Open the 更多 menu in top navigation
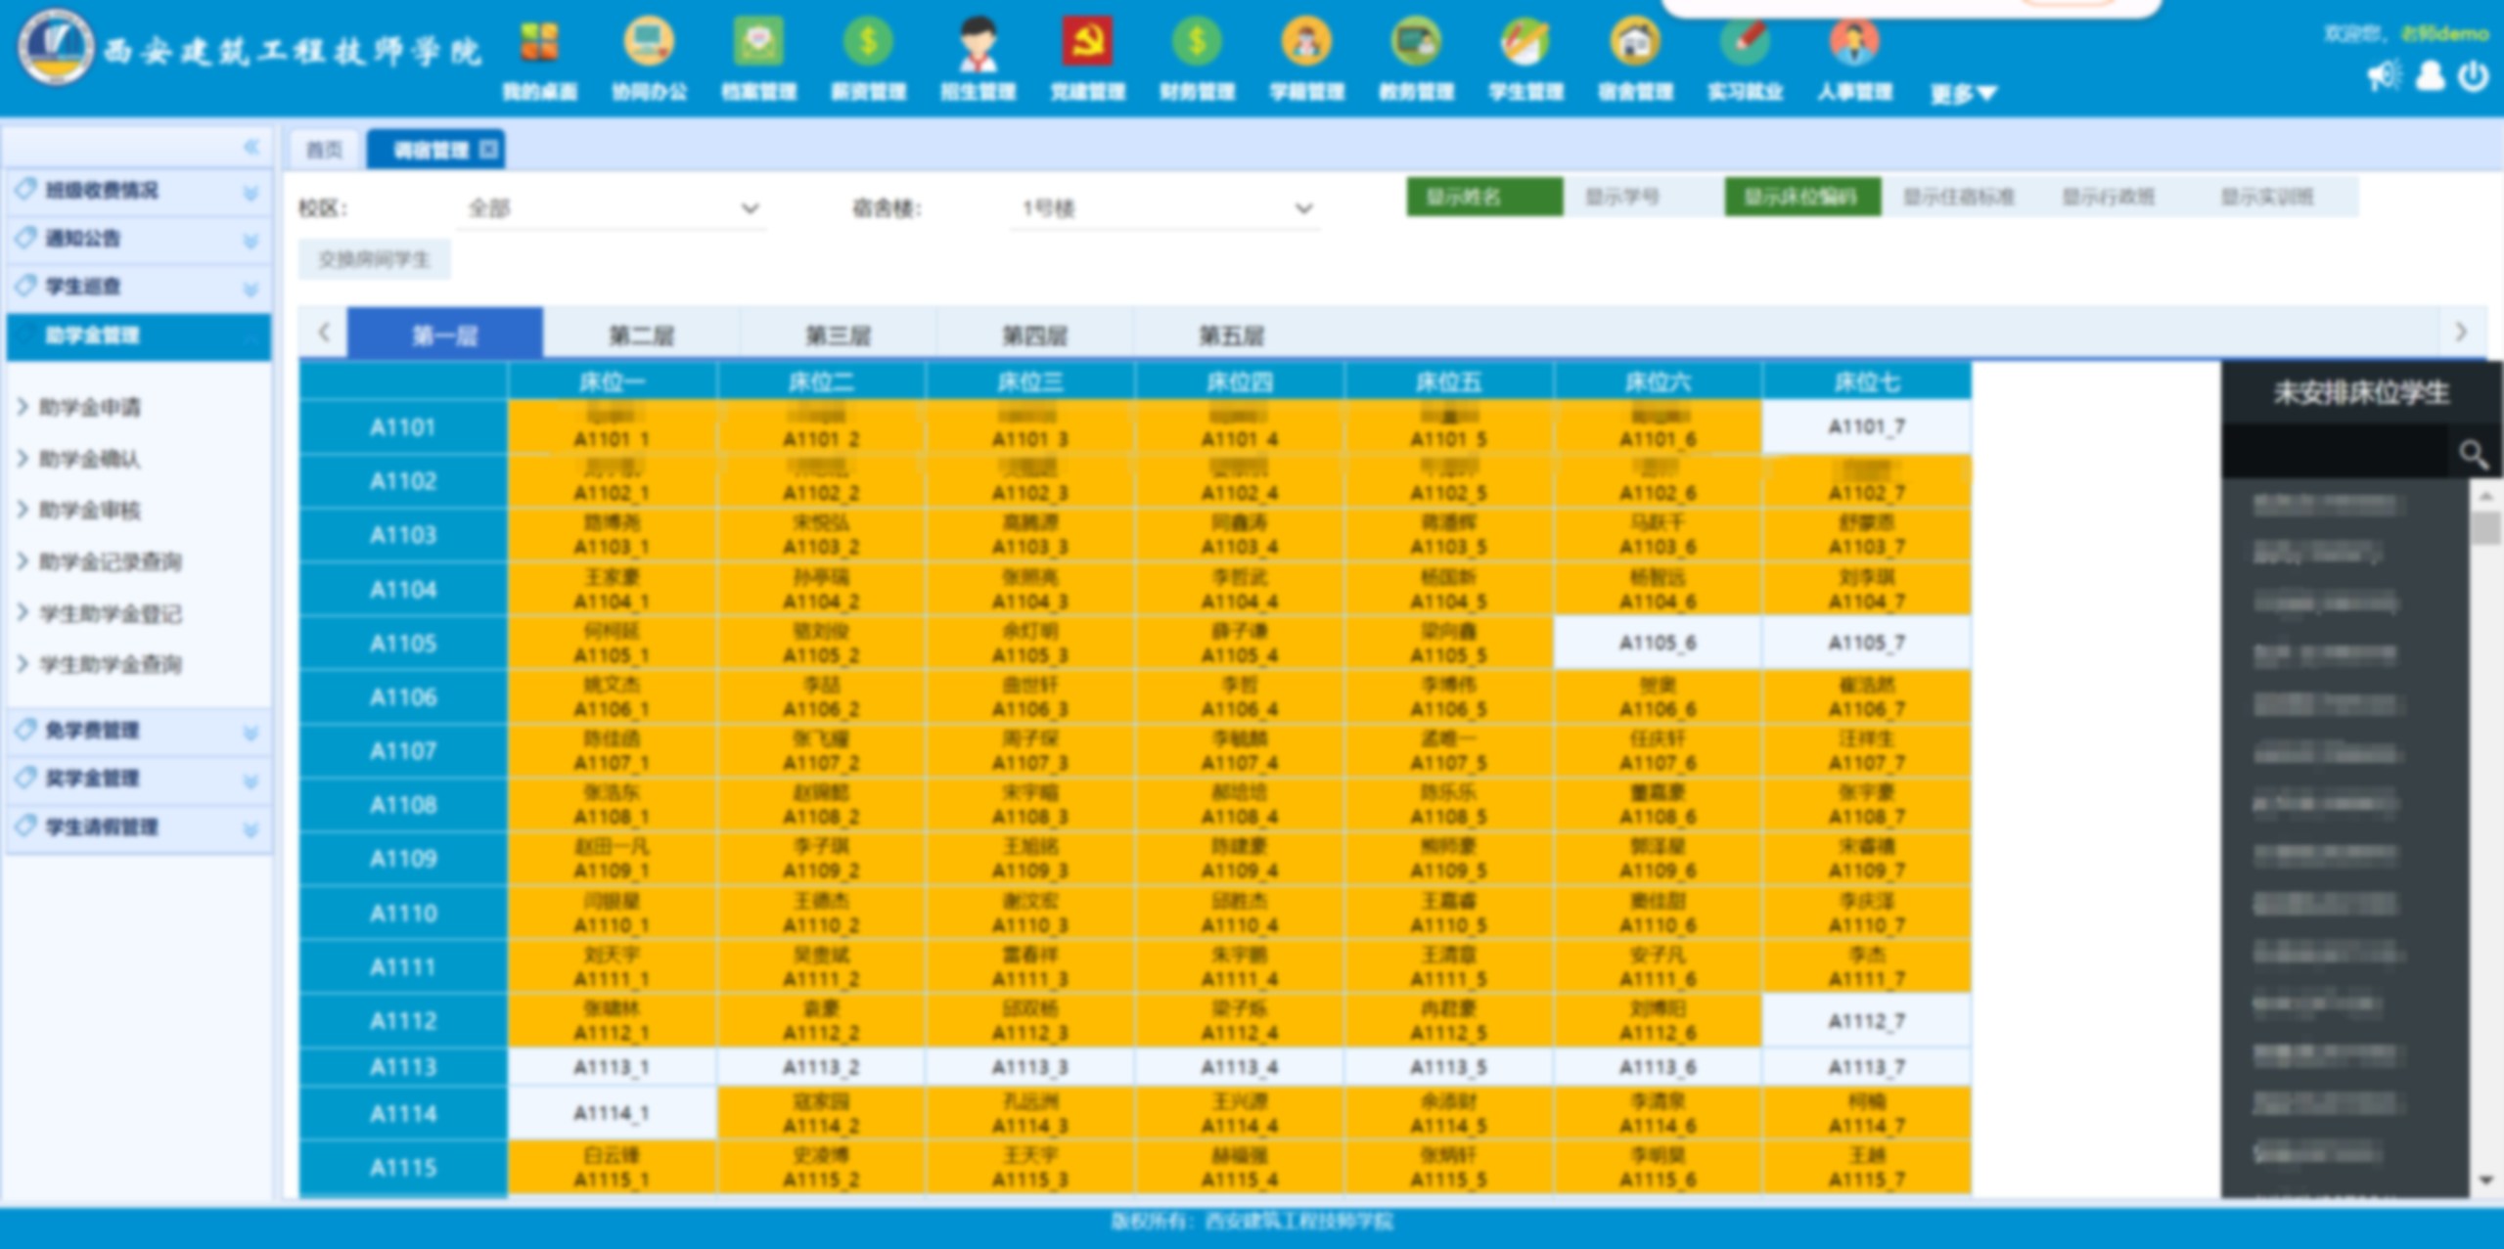Image resolution: width=2504 pixels, height=1249 pixels. tap(1962, 94)
